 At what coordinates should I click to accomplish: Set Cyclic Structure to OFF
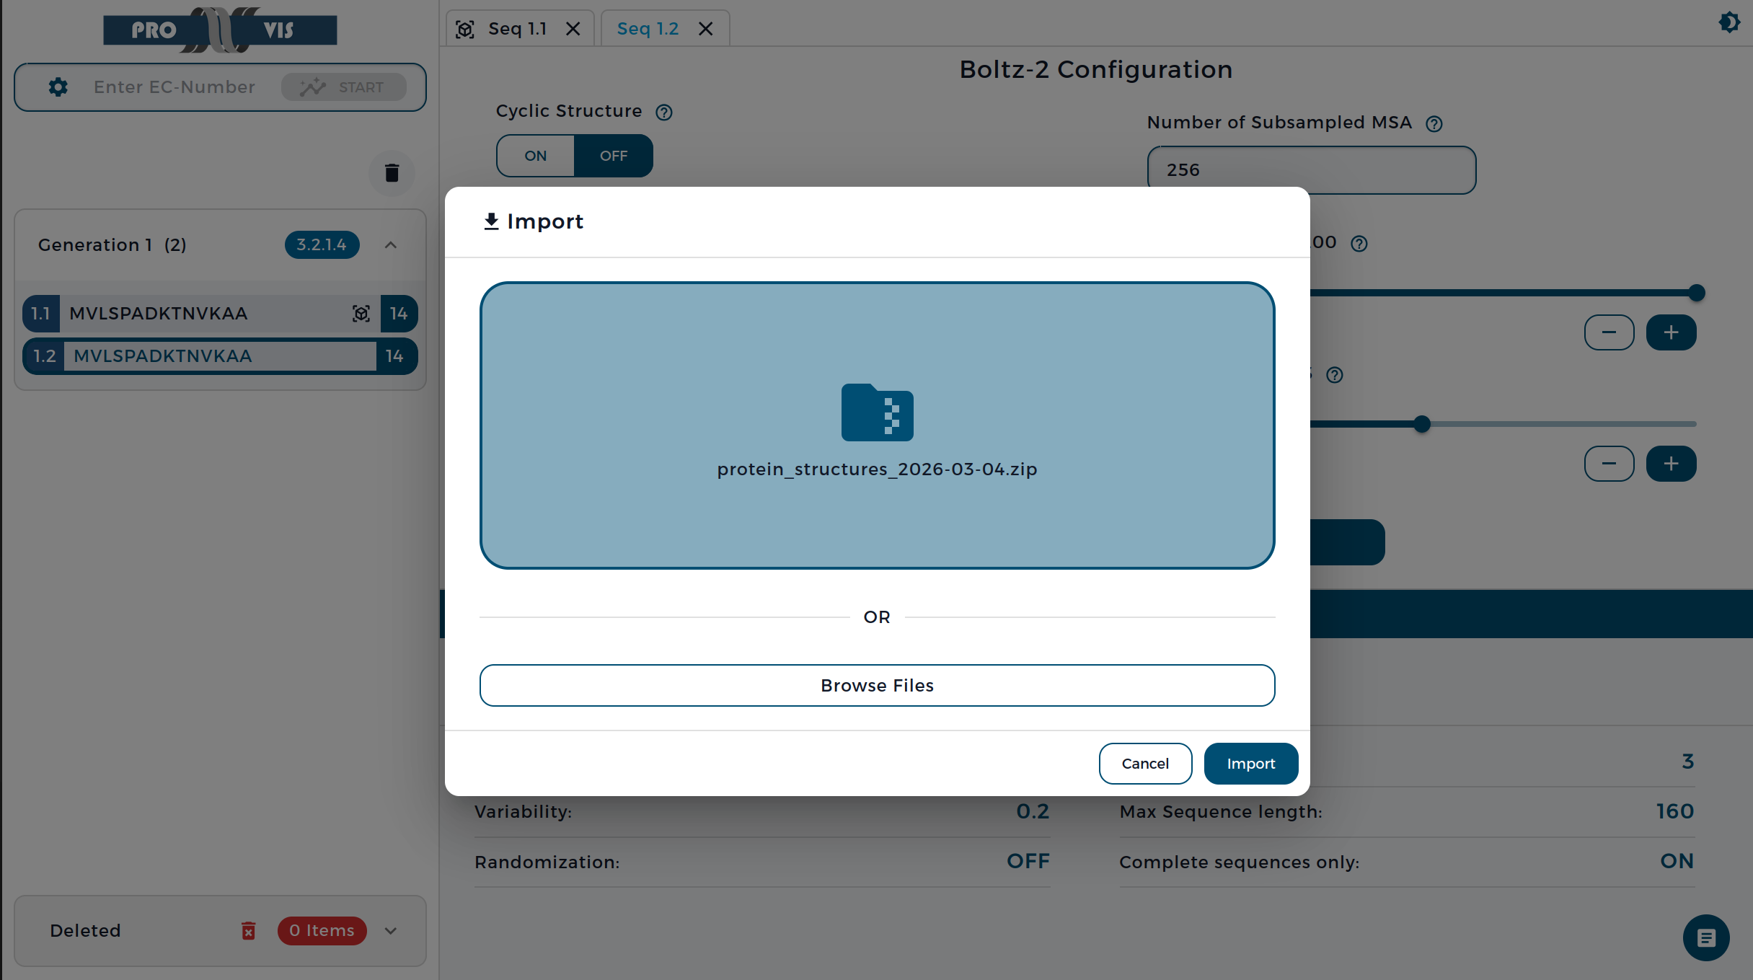[614, 156]
